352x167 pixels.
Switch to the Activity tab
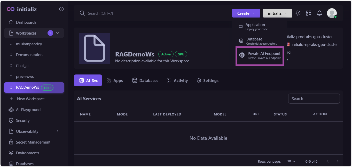click(177, 80)
